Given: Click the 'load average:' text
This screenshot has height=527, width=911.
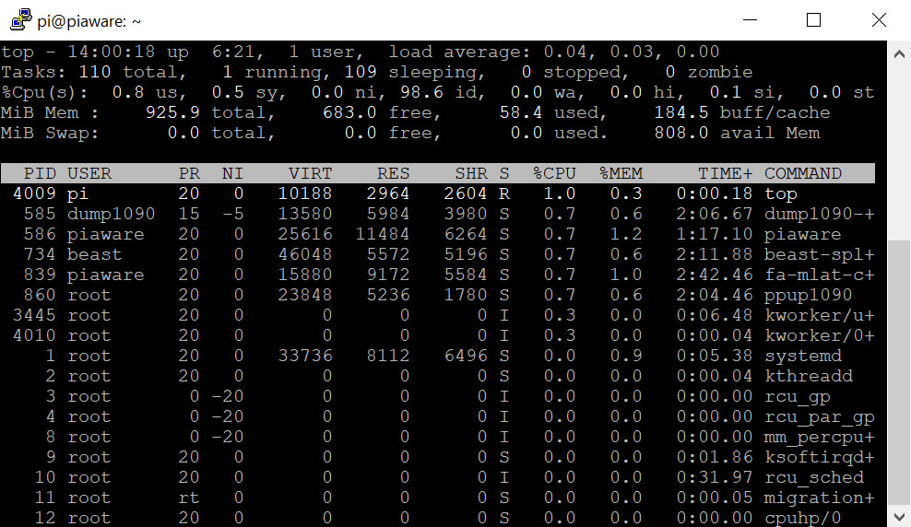Looking at the screenshot, I should (459, 53).
